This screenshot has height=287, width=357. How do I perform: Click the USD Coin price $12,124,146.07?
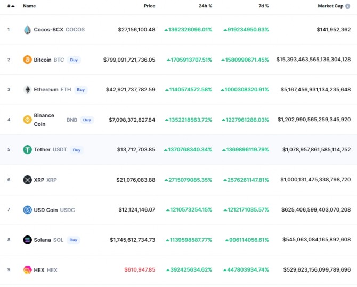[137, 209]
